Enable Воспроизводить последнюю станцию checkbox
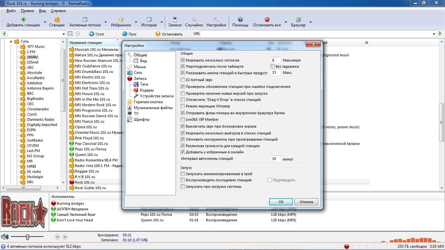Viewport: 445px width, 250px height. 182,180
